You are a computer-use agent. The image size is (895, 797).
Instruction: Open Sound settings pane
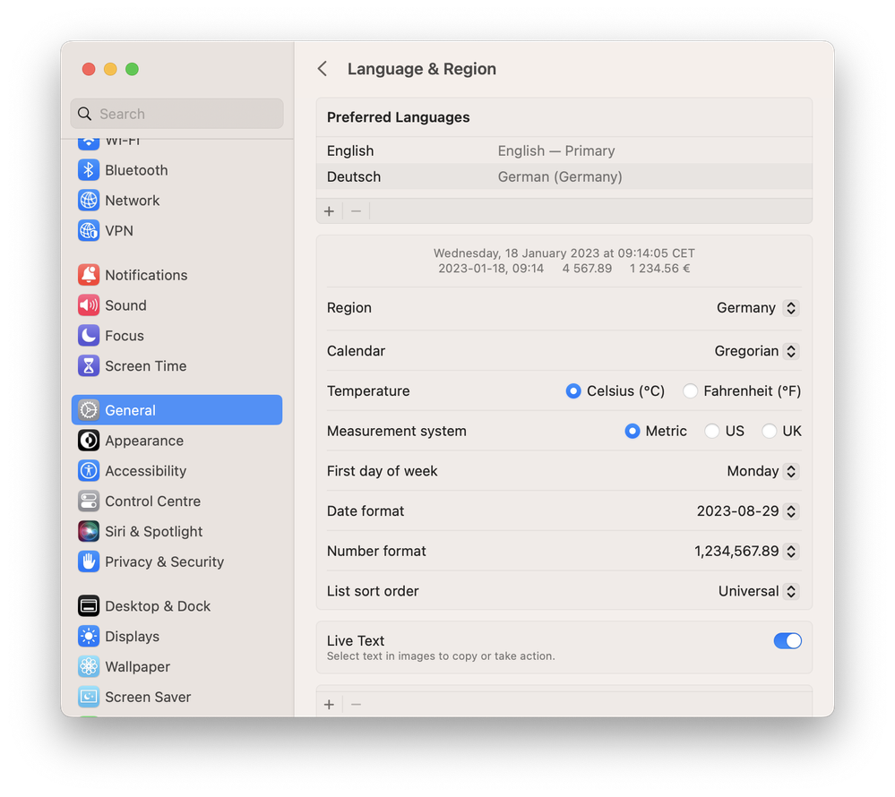tap(177, 305)
